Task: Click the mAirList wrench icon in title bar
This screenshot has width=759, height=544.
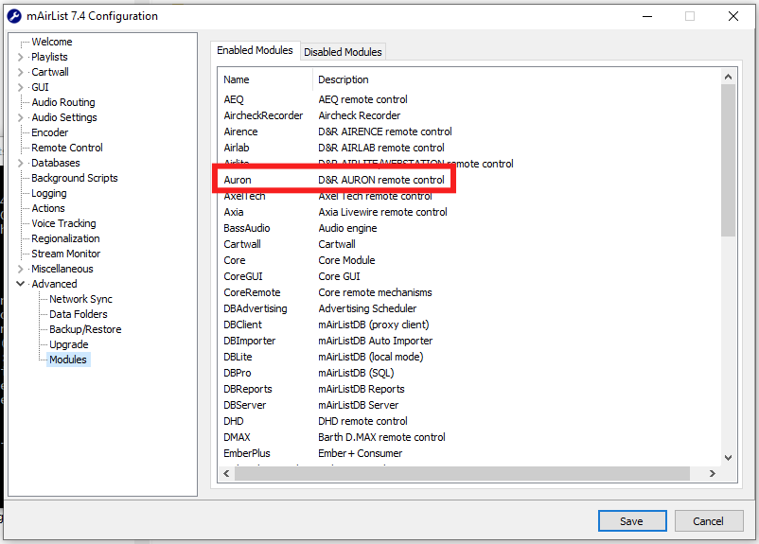Action: coord(14,16)
